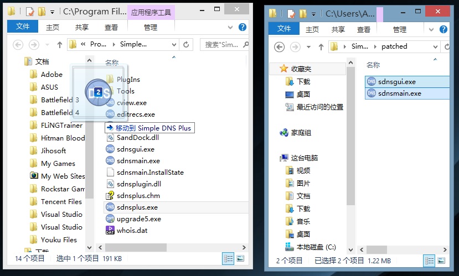This screenshot has height=276, width=459.
Task: Select sdnsgui.exe in Simple DNS Plus folder
Action: 130,149
